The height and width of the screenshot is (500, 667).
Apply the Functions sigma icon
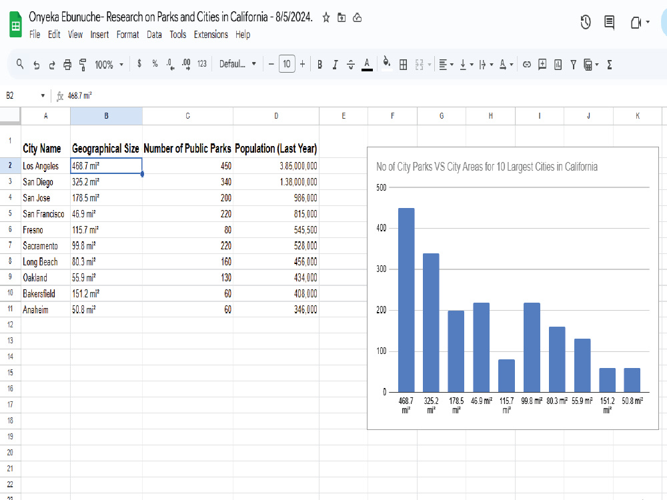pyautogui.click(x=609, y=64)
